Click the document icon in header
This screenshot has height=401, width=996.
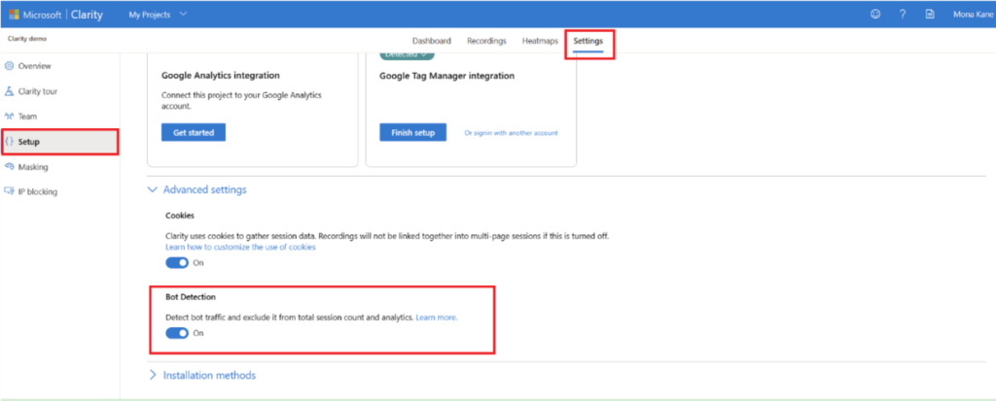(x=929, y=15)
